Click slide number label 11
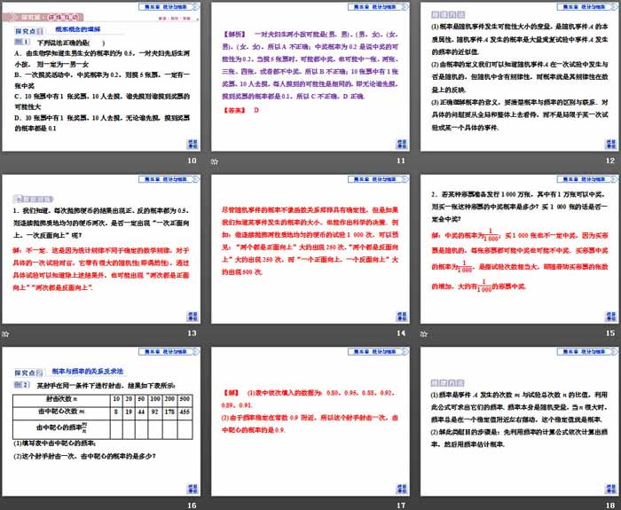621x510 pixels. click(x=401, y=161)
